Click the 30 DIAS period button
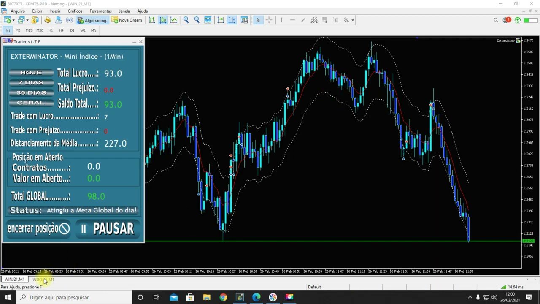Viewport: 540px width, 304px height. (31, 92)
